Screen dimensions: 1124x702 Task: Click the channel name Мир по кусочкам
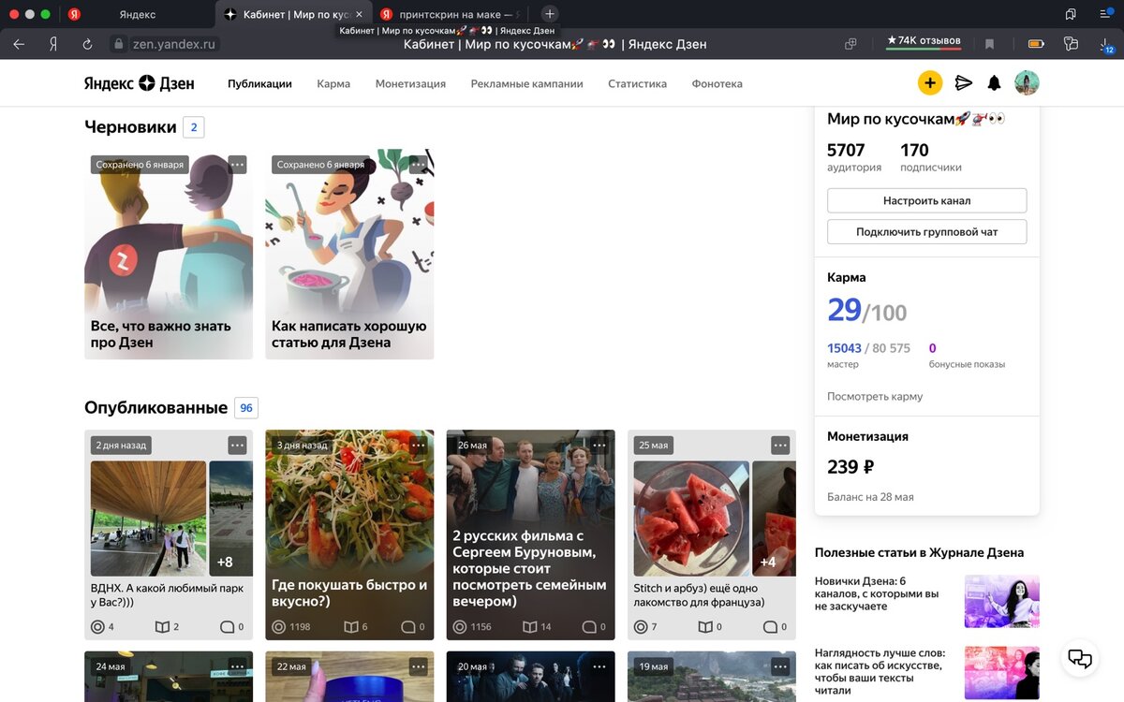coord(916,119)
